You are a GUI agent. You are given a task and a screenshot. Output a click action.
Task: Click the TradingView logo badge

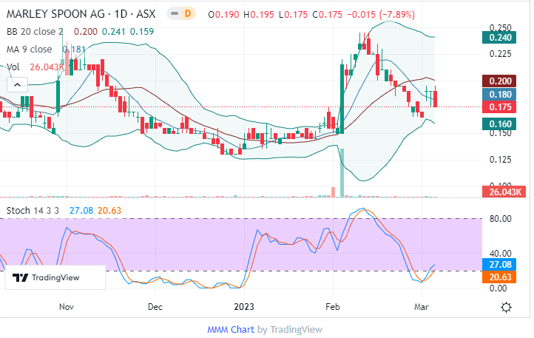[45, 277]
